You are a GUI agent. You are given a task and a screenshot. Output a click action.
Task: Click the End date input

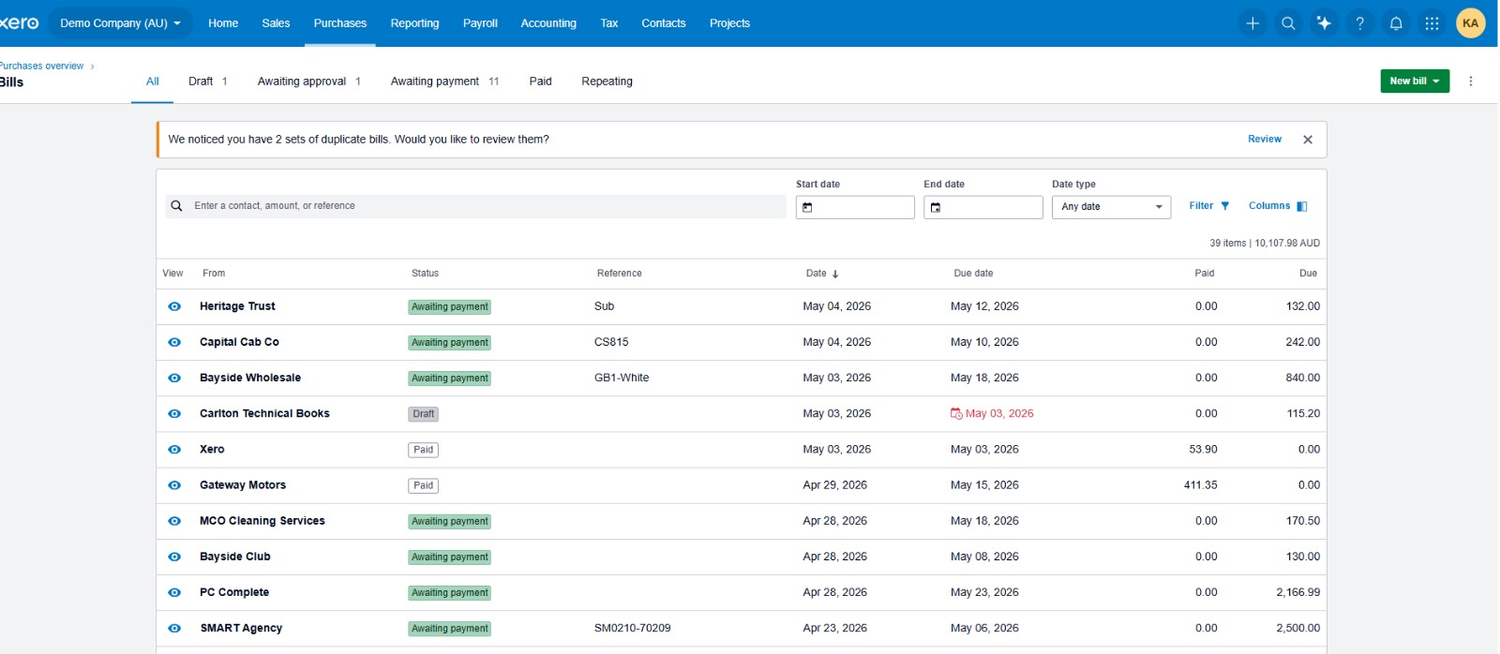[x=982, y=207]
